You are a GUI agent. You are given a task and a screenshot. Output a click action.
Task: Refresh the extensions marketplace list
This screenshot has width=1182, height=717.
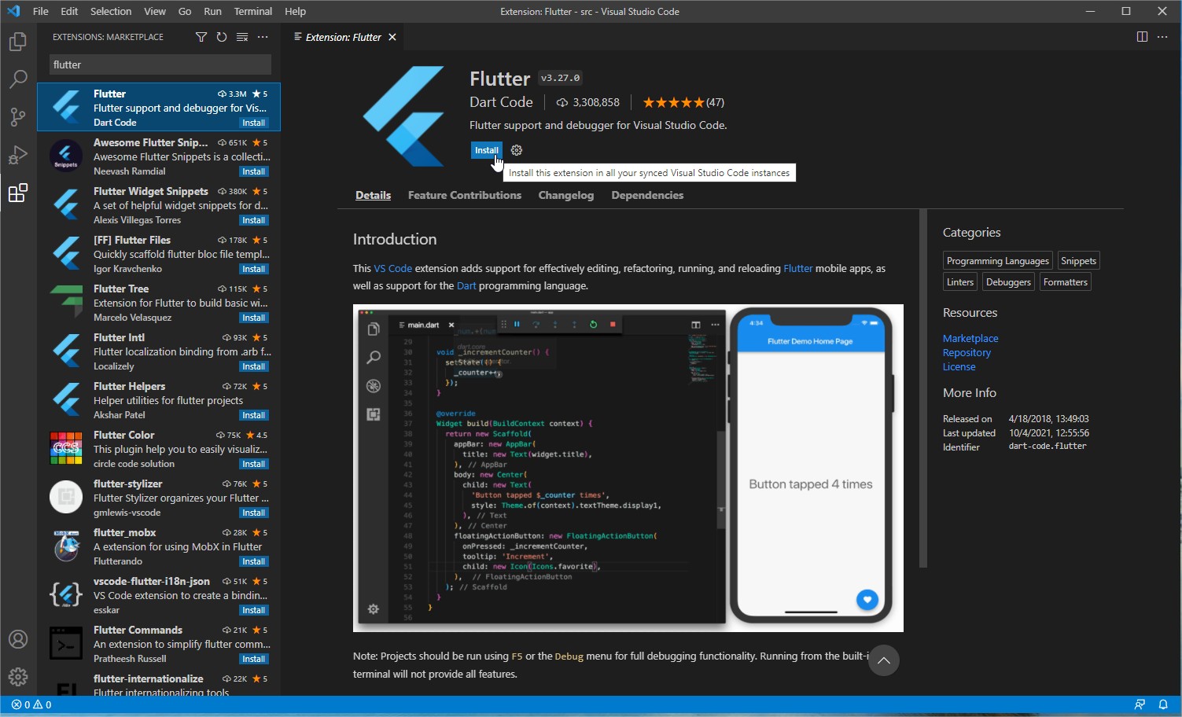222,37
